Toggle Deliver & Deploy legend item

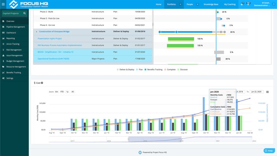126,70
